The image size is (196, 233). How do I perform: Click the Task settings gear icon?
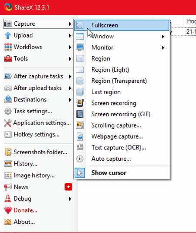coord(8,111)
